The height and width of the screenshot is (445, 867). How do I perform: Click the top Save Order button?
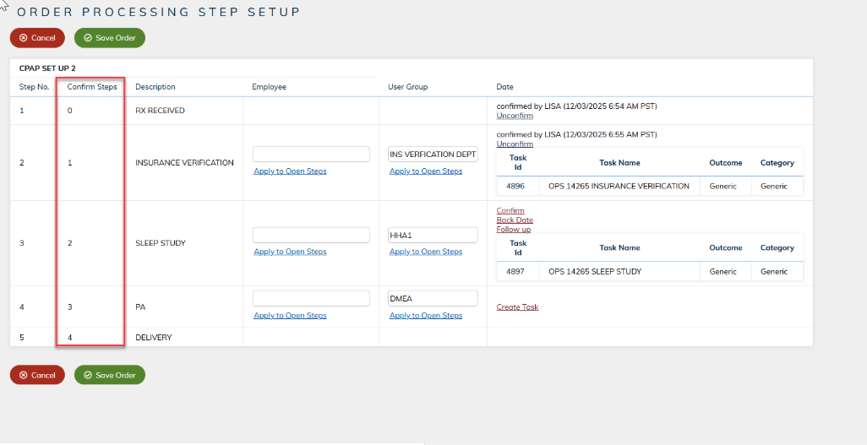pos(110,38)
